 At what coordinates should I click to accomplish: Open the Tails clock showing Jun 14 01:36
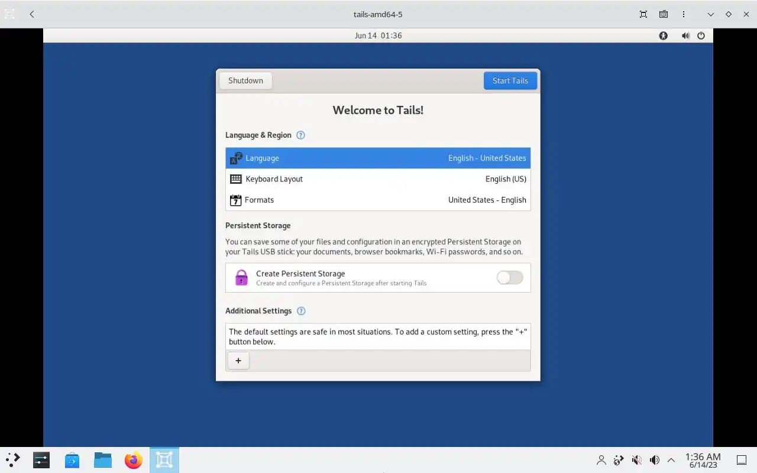(378, 35)
